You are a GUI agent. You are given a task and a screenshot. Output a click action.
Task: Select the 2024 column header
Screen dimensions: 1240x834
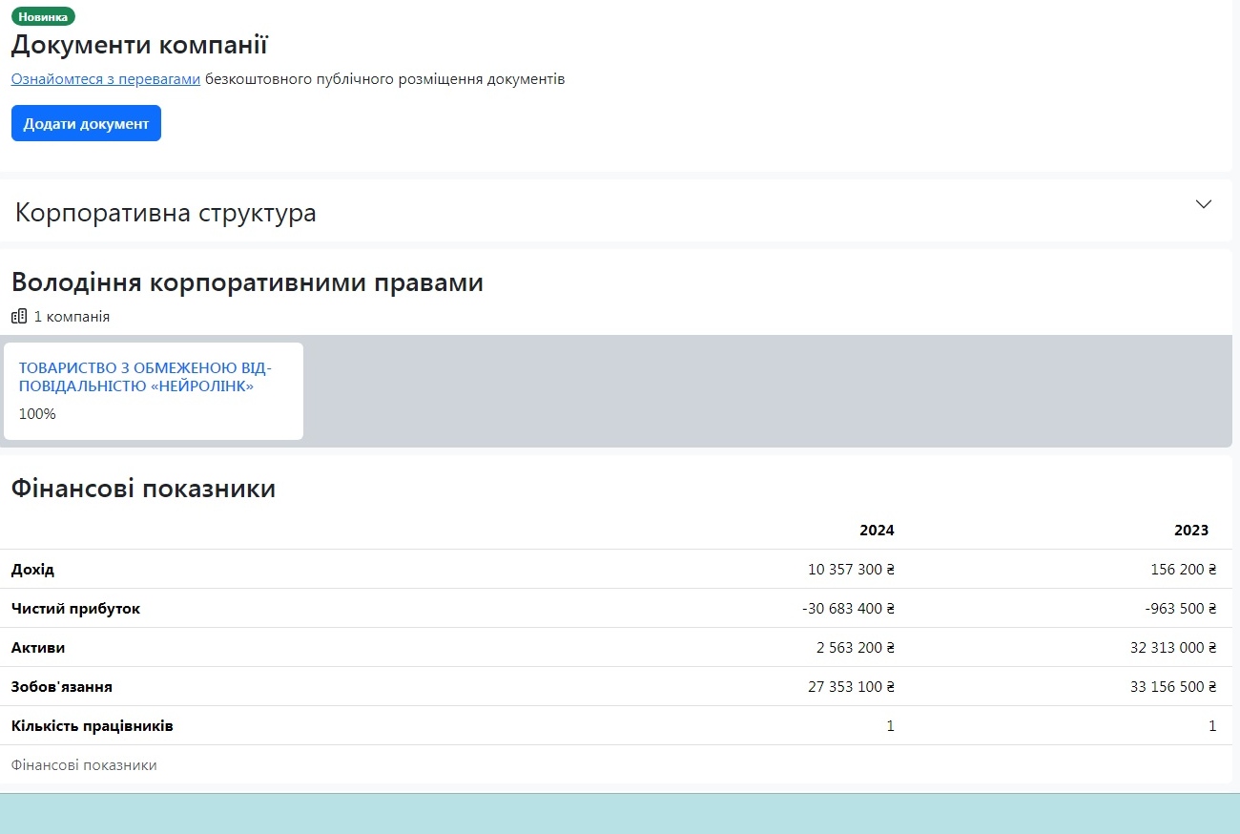pos(877,531)
